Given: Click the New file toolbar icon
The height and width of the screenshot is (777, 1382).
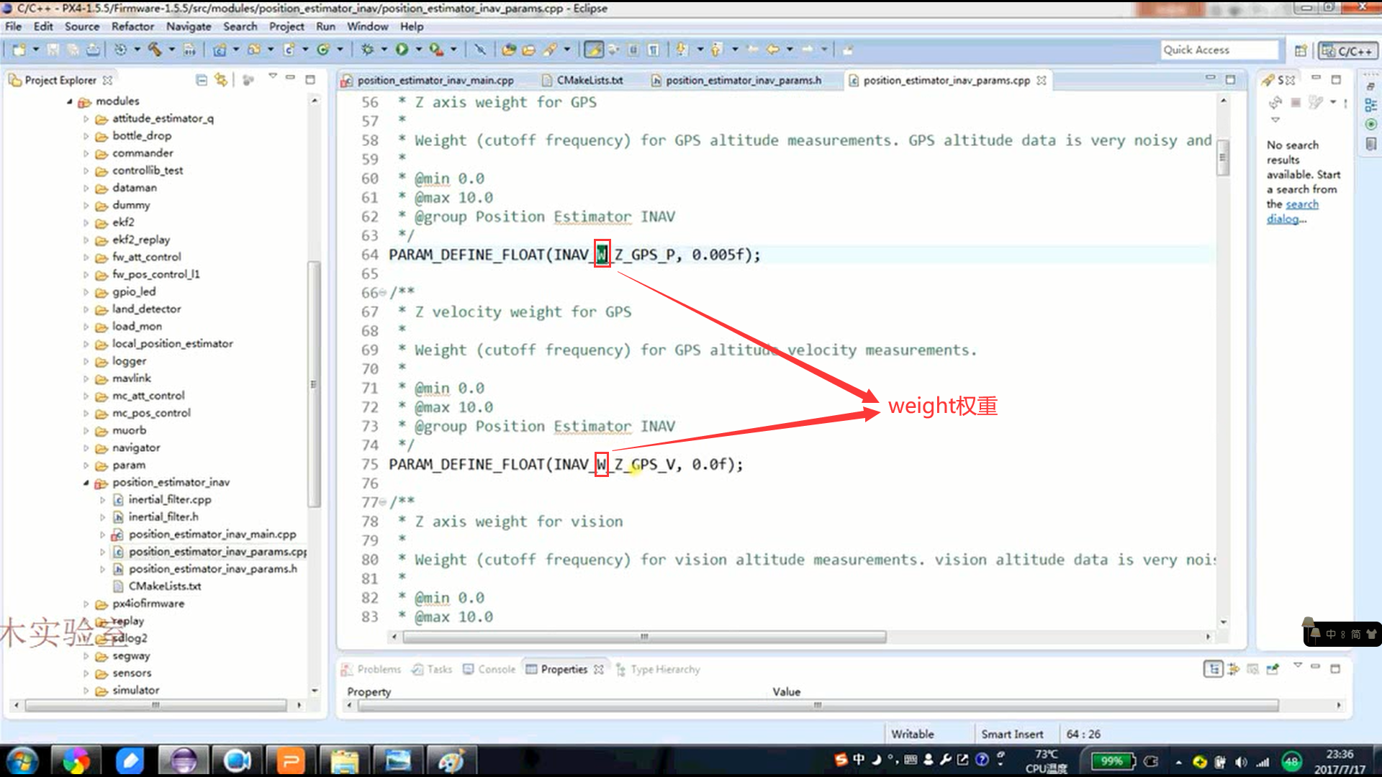Looking at the screenshot, I should (x=19, y=50).
